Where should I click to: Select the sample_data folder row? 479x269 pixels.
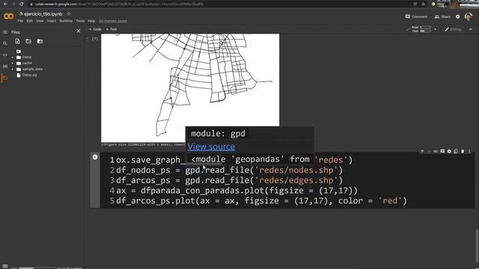(32, 69)
